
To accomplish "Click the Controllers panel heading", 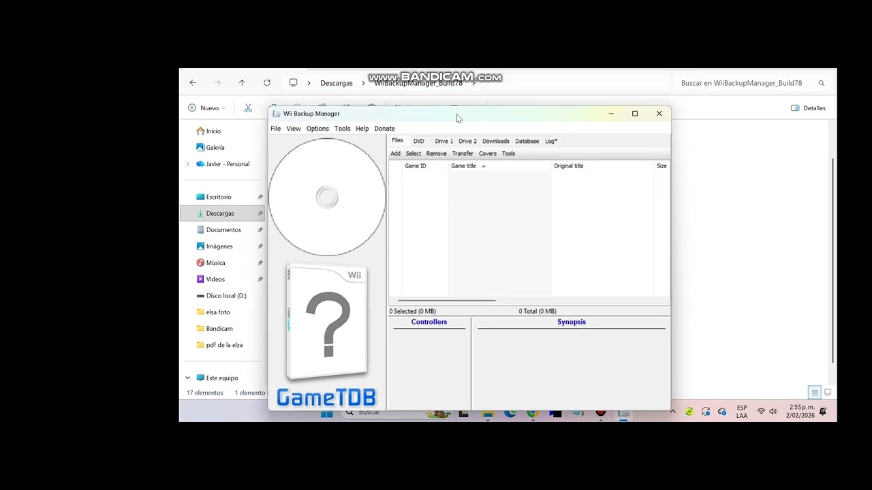I will [x=429, y=322].
